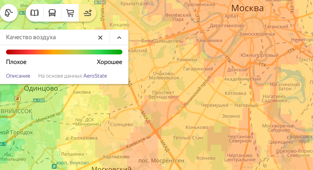Click the Тёплый Стан label

tap(188, 138)
